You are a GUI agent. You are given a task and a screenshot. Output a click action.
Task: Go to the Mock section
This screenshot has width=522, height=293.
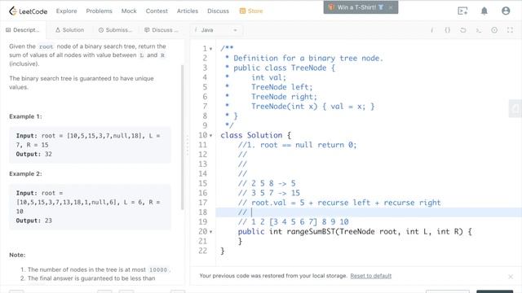pos(129,11)
